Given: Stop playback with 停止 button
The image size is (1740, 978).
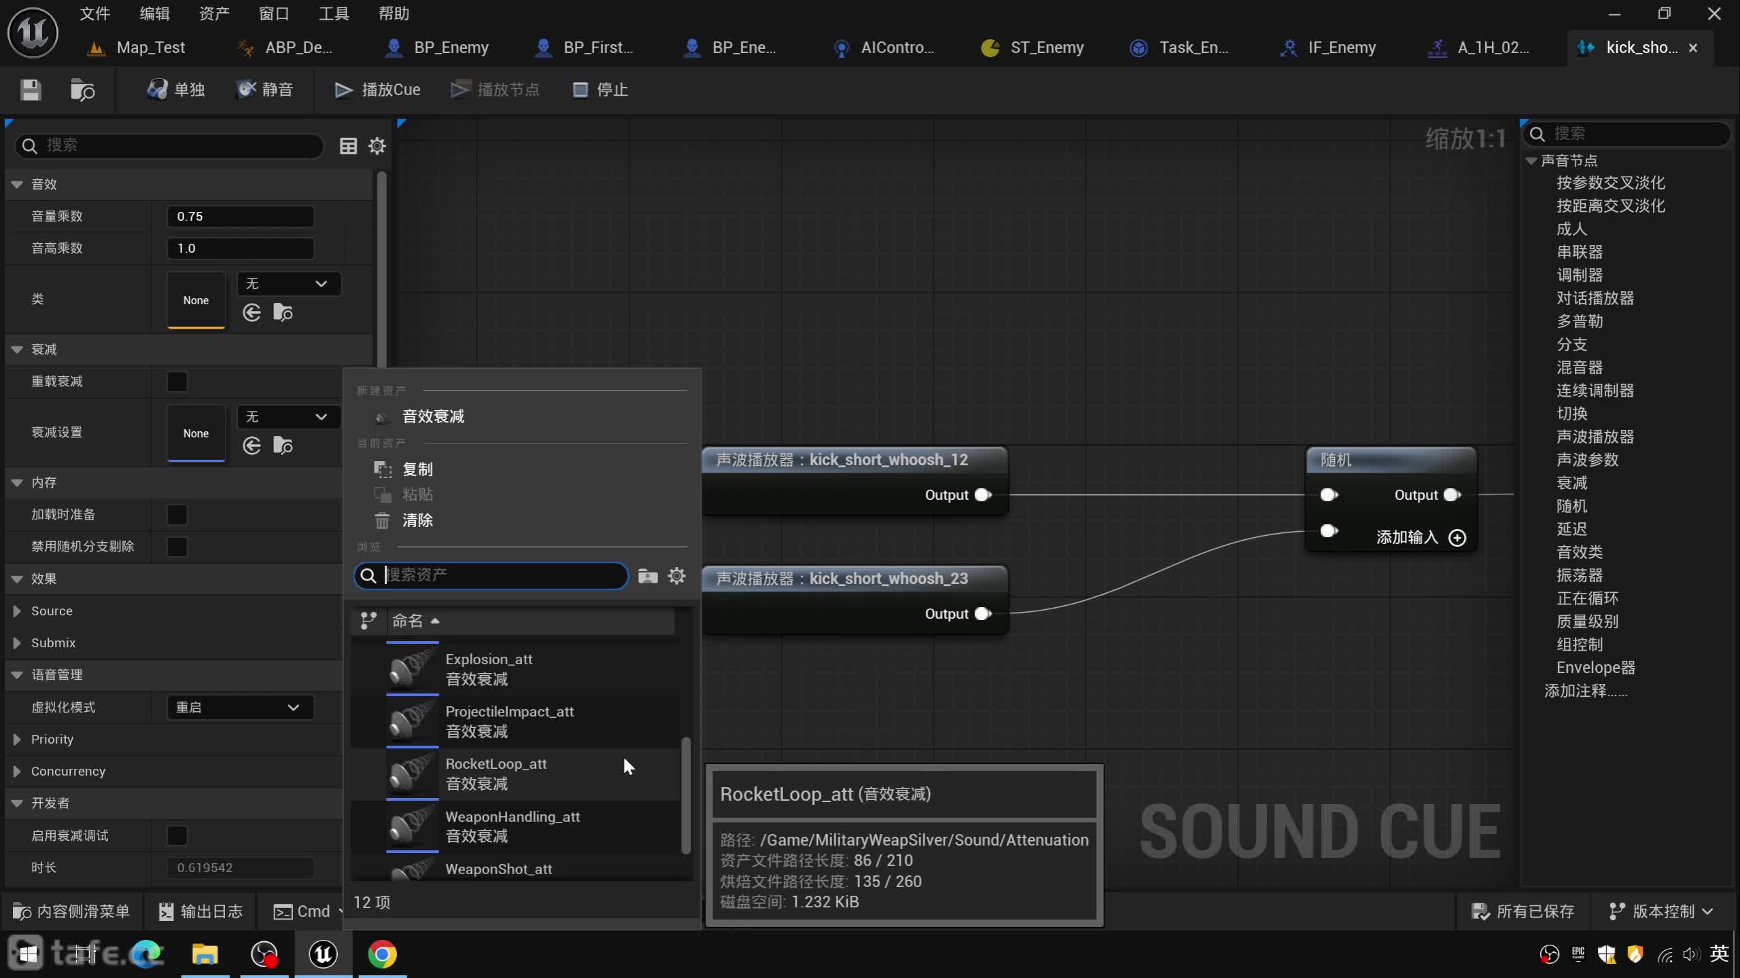Looking at the screenshot, I should click(x=601, y=90).
